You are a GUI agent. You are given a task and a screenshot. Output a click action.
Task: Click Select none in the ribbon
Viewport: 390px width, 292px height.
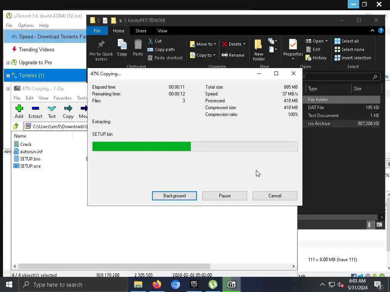pos(350,49)
